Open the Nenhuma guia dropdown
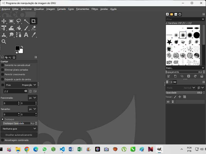Viewport: 206px width, 154px height. [19, 129]
